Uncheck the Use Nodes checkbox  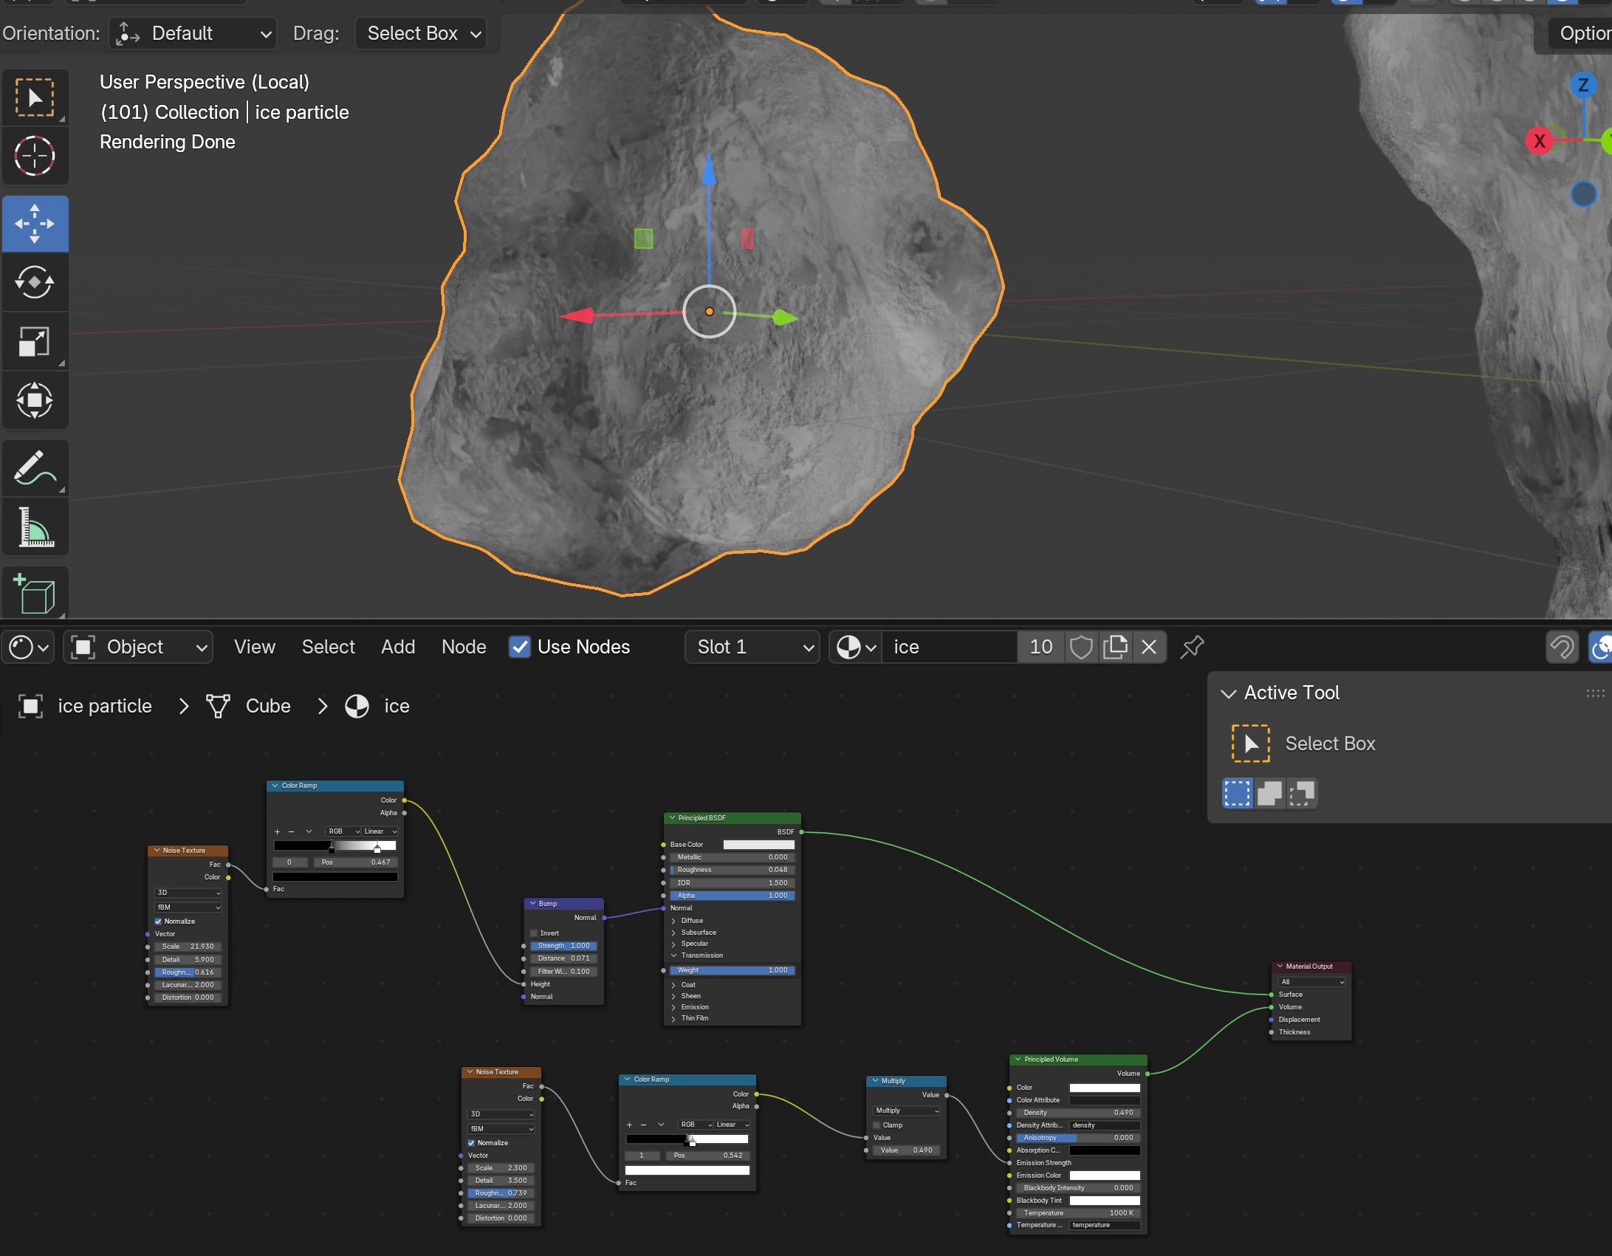coord(520,648)
